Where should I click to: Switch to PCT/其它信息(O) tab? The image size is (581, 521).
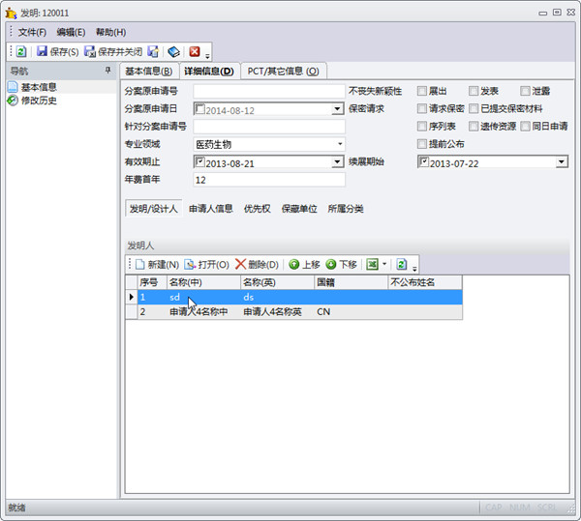[x=284, y=71]
